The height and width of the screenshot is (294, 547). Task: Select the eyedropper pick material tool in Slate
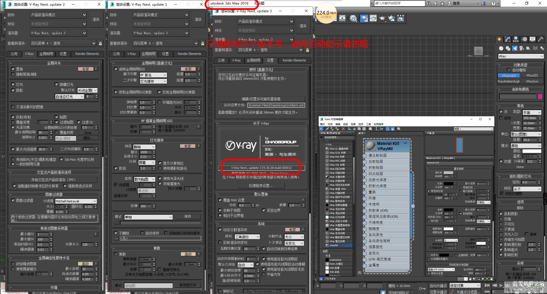click(327, 129)
